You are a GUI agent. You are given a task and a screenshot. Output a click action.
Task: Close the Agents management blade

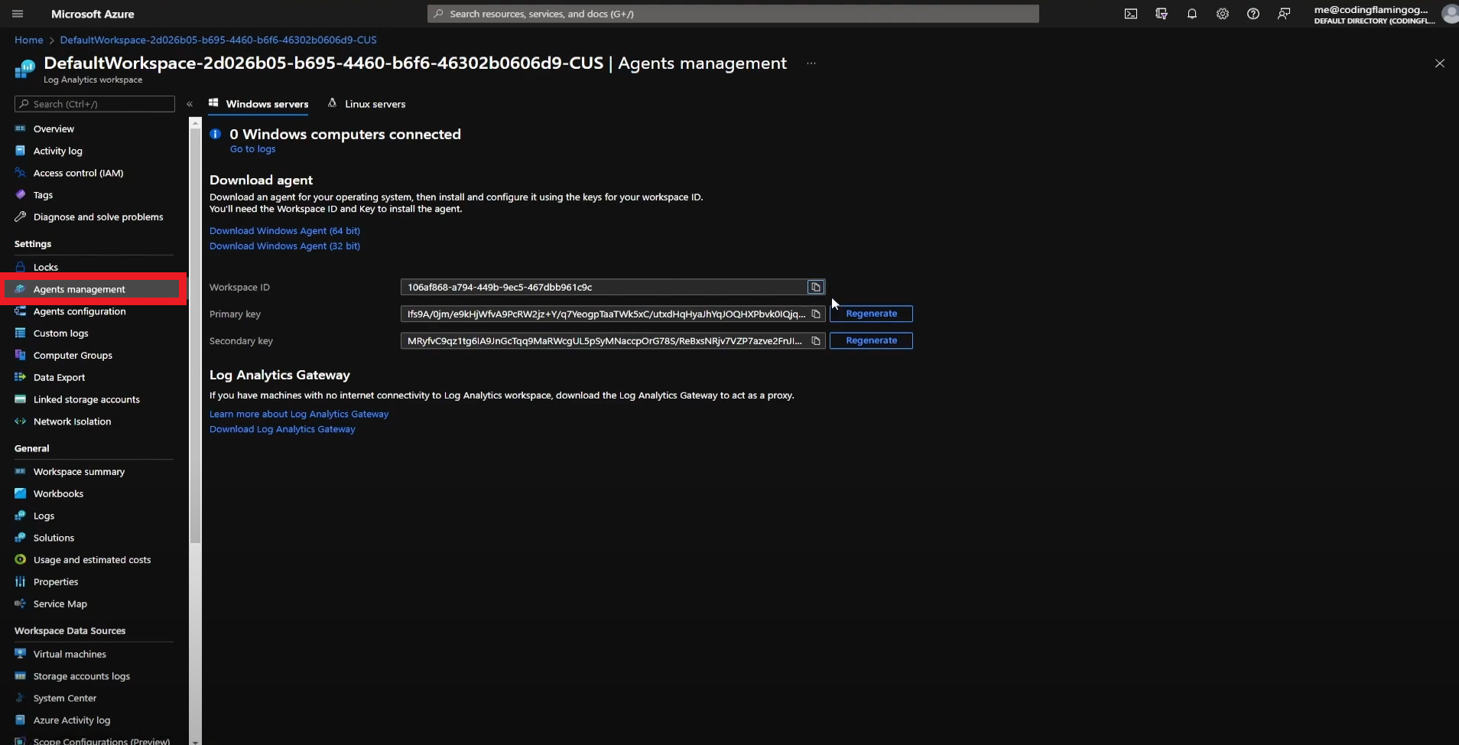pyautogui.click(x=1440, y=63)
